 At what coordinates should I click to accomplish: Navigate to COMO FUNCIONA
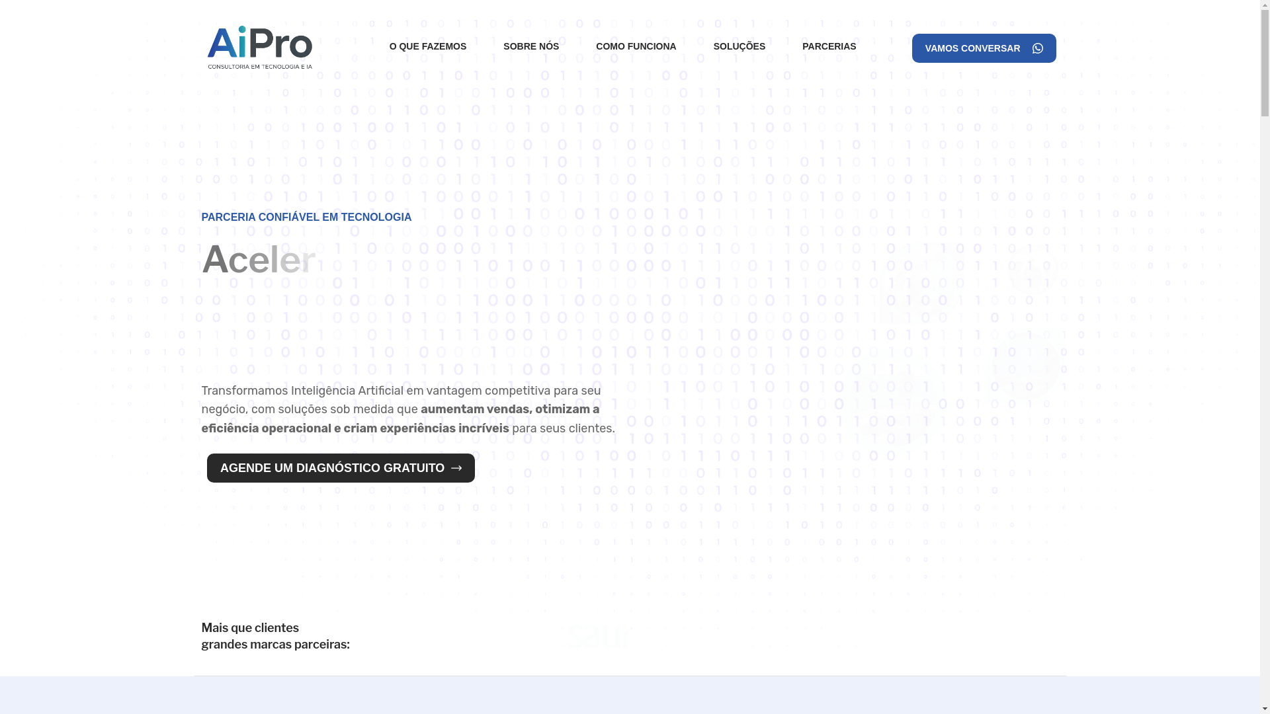tap(636, 46)
